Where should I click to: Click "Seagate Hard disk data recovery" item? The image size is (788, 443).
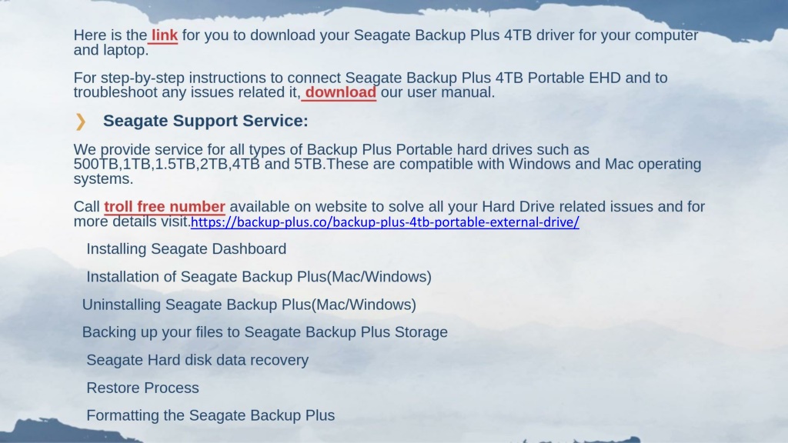[x=198, y=360]
